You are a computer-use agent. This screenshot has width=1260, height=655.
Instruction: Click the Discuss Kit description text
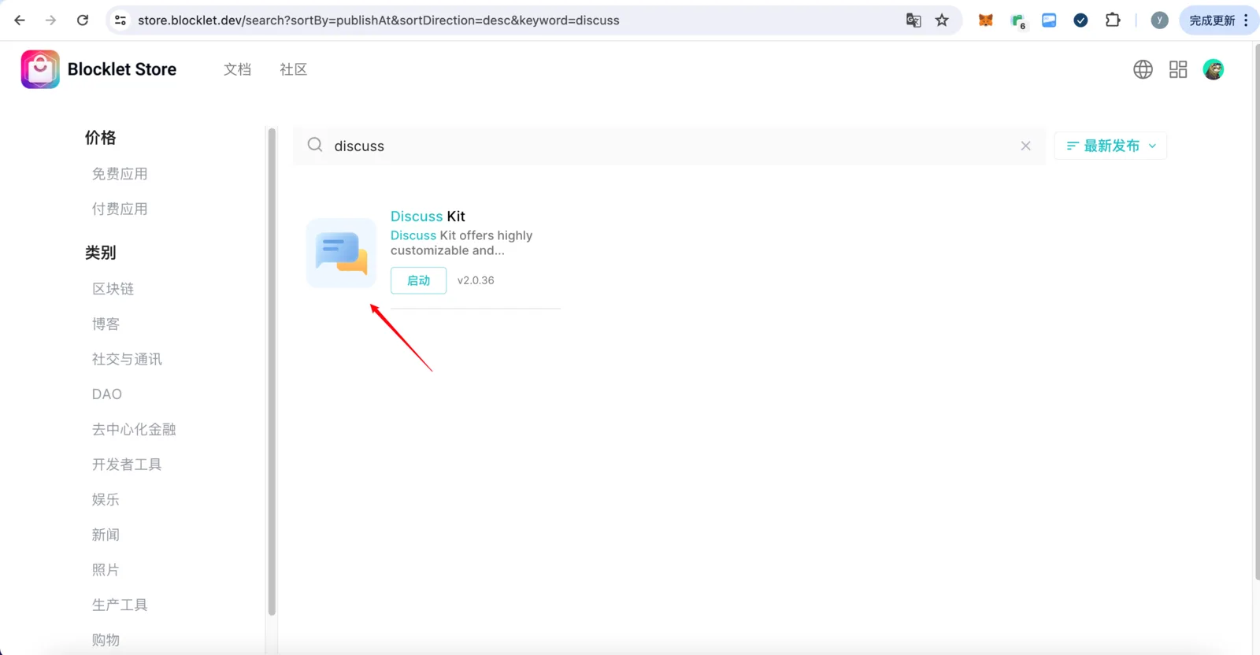461,242
